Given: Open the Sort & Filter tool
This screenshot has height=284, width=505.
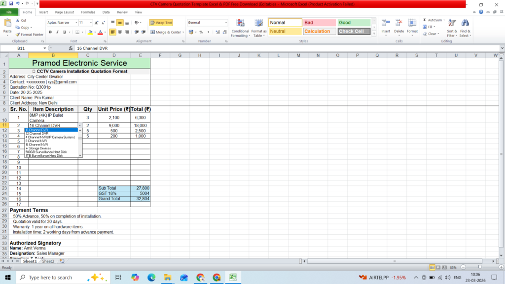Looking at the screenshot, I should [x=452, y=28].
